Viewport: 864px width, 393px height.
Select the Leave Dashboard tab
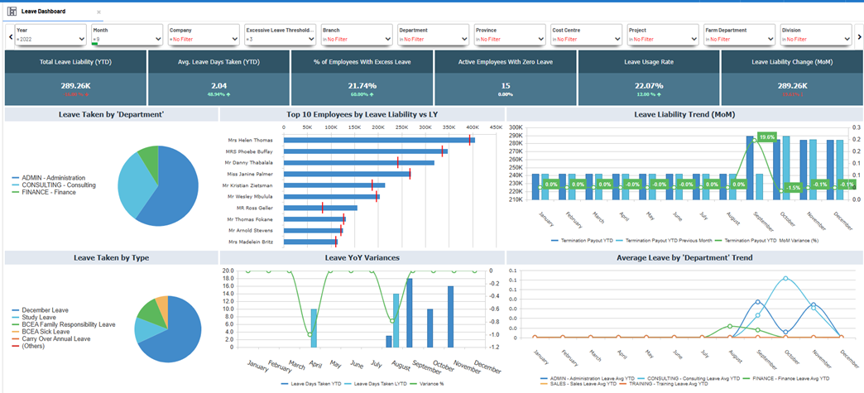(x=45, y=12)
